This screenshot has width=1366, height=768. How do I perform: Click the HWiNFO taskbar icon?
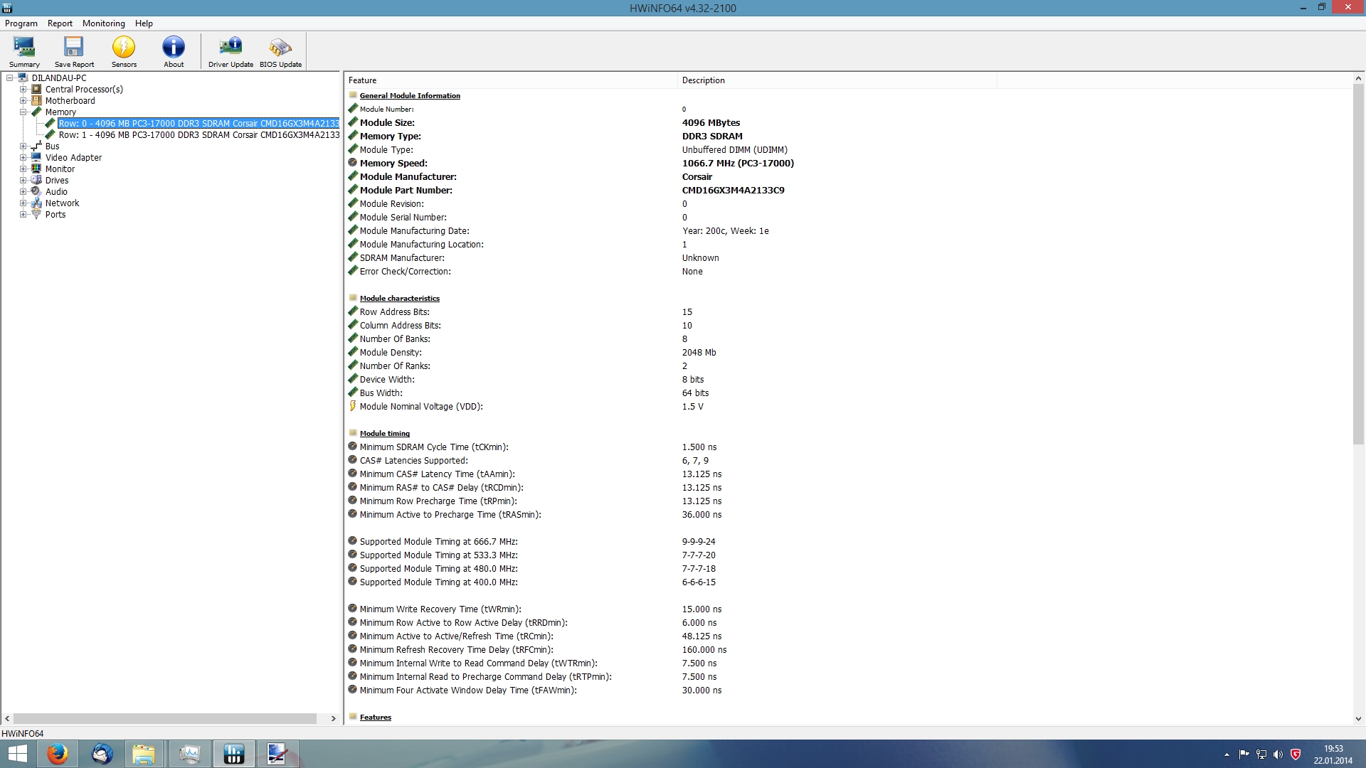coord(233,754)
